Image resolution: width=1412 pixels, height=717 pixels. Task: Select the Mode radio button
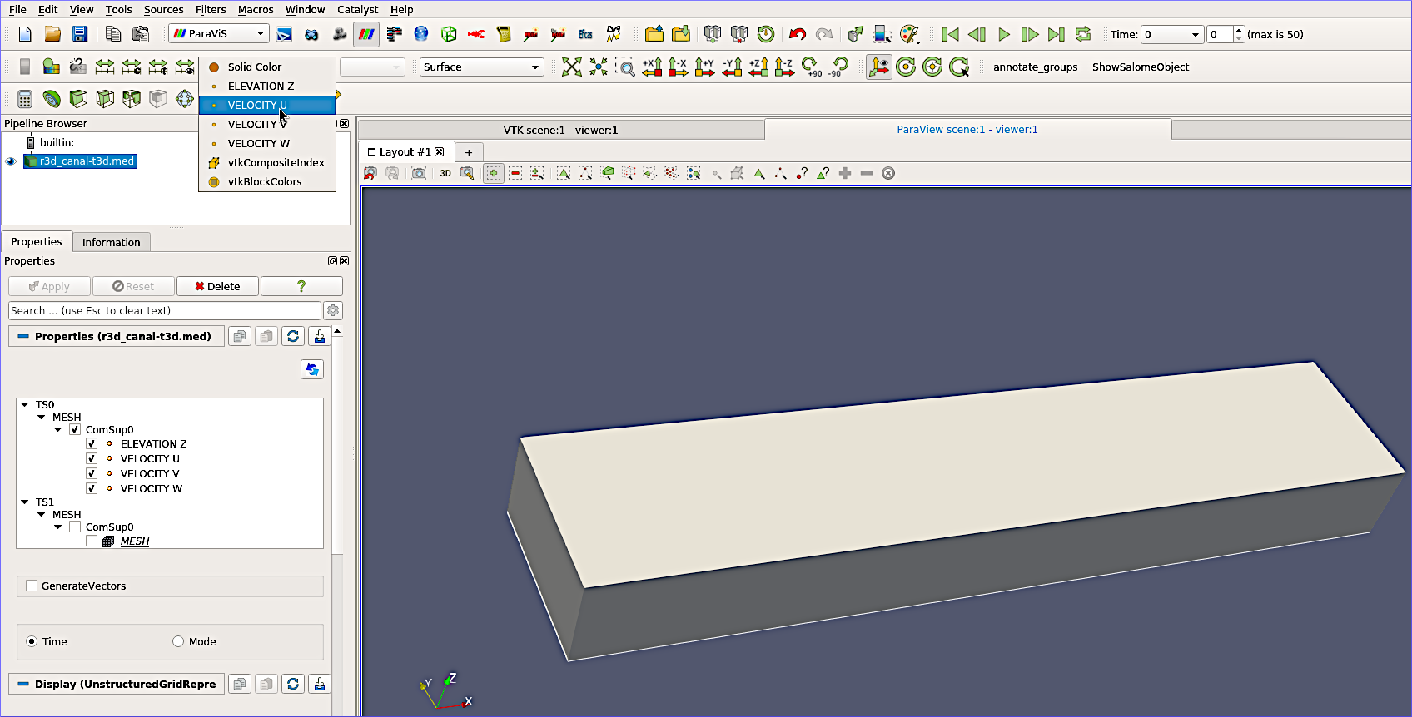(178, 642)
